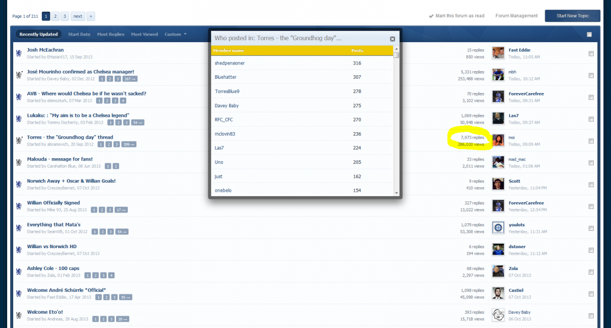Jump to last page 399 of Torres thread
Viewport: 611px width, 328px height.
[x=129, y=144]
